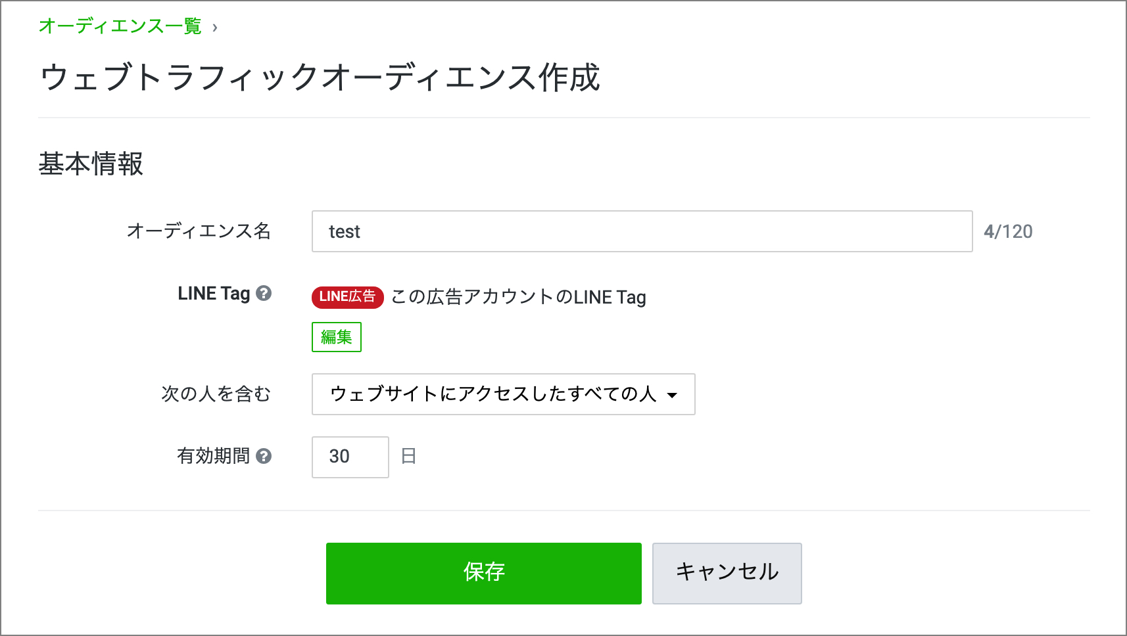Click the 基本情報 section heading
The width and height of the screenshot is (1127, 636).
91,164
